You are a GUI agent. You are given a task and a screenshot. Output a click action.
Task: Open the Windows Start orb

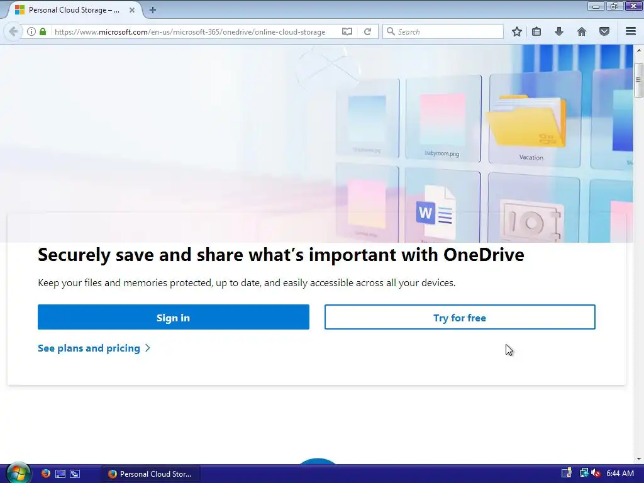click(x=18, y=474)
